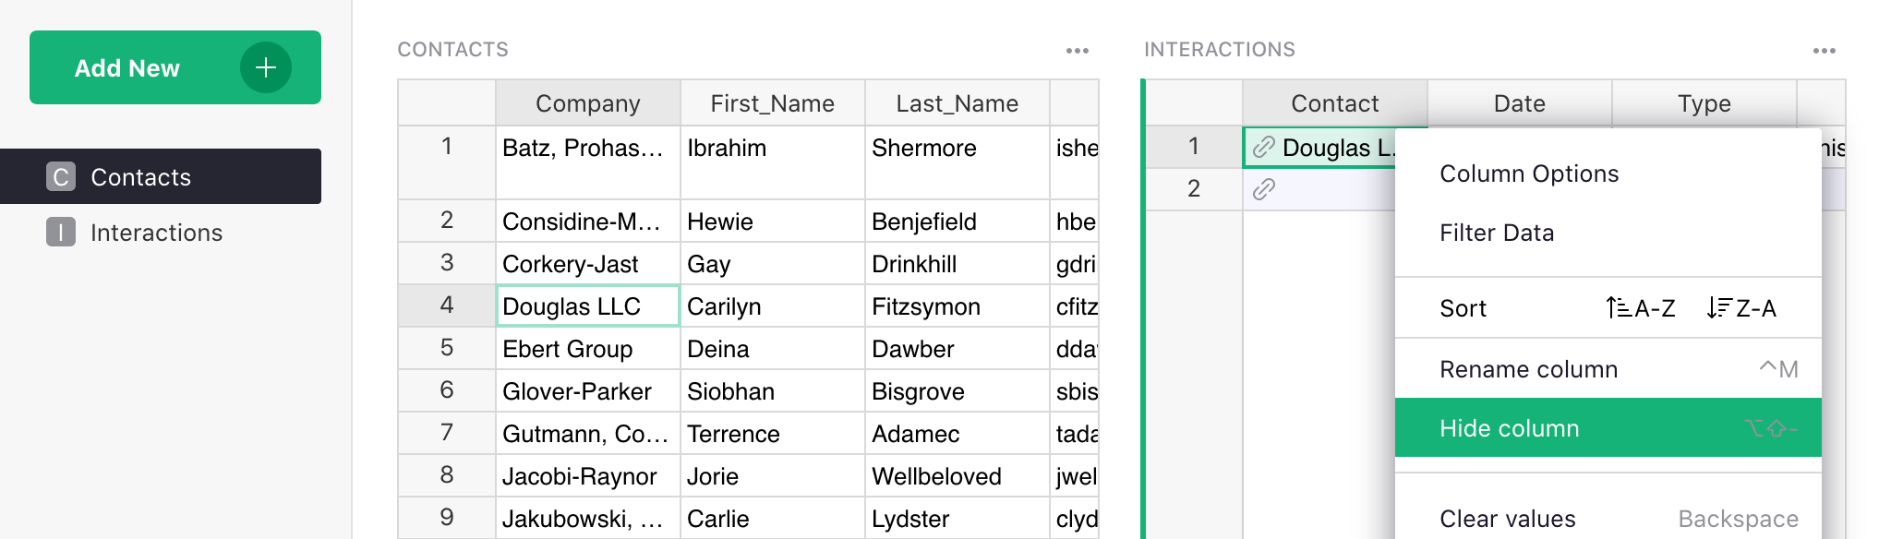Click the Contacts page C icon
The image size is (1891, 539).
pos(61,177)
